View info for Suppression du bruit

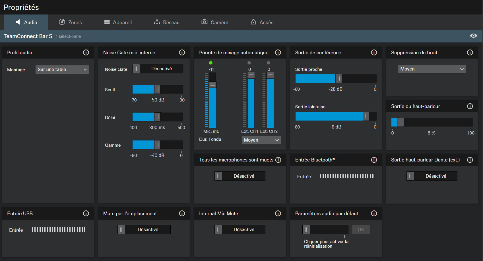[x=470, y=53]
